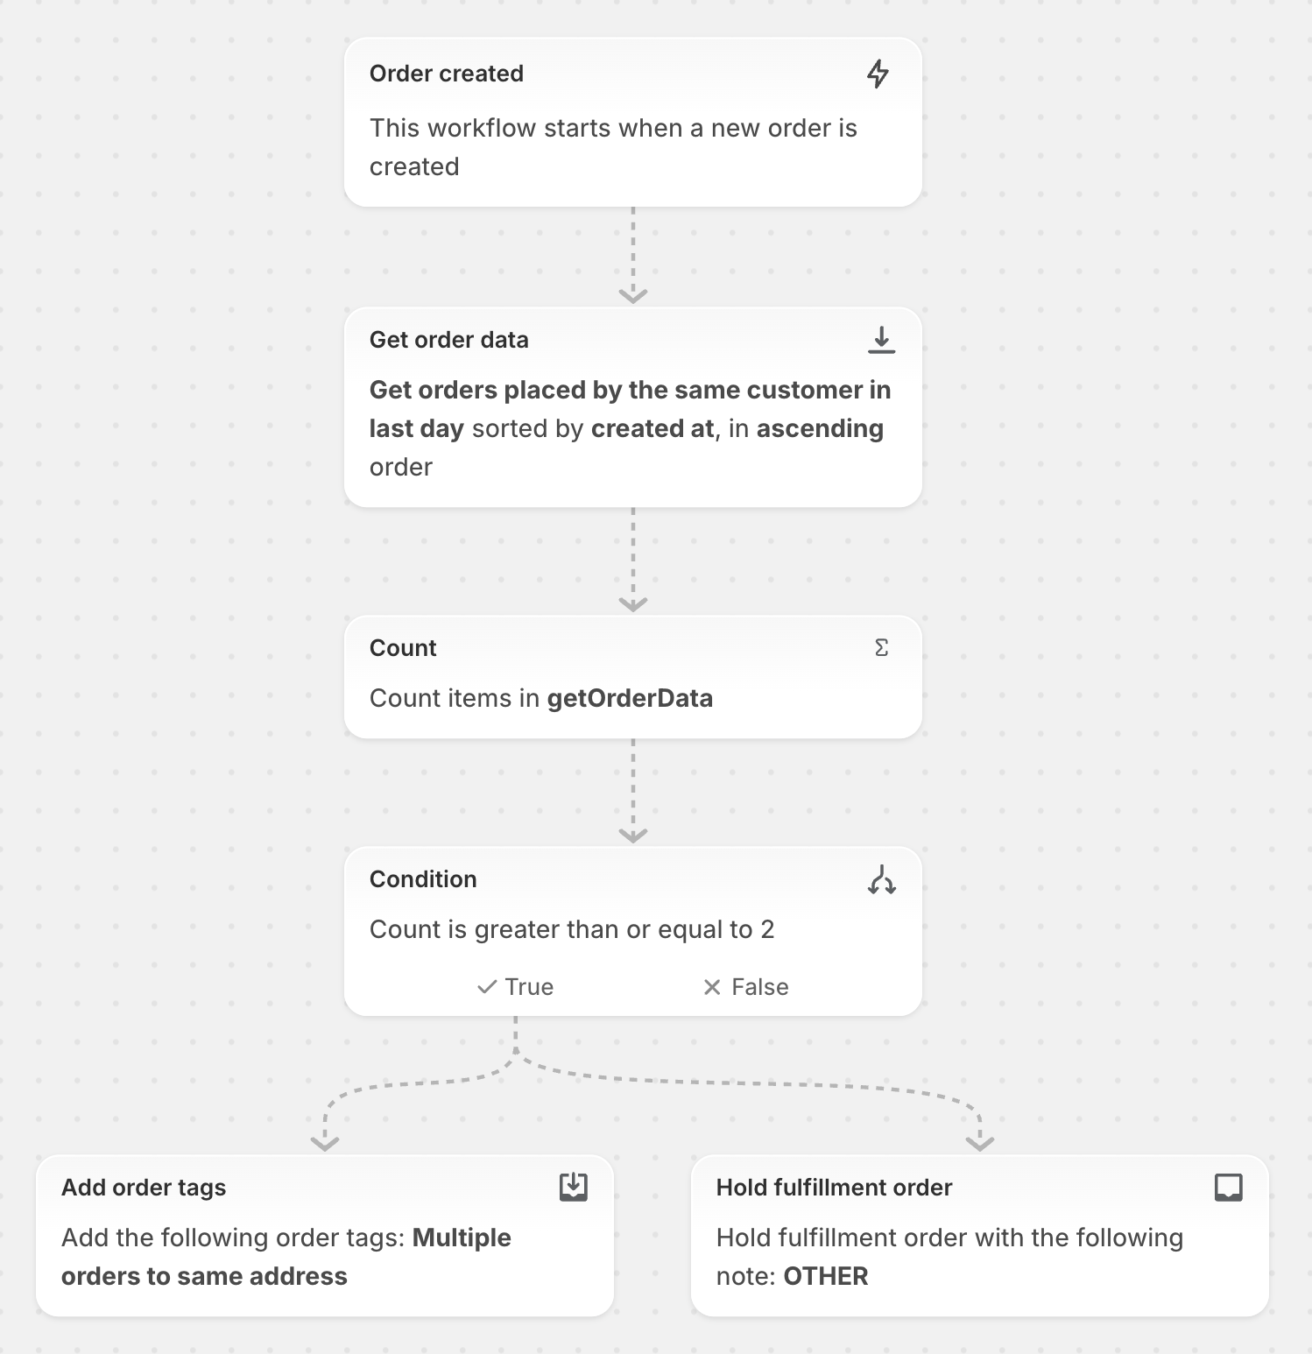Click the branch icon on Condition step
1312x1354 pixels.
coord(881,879)
